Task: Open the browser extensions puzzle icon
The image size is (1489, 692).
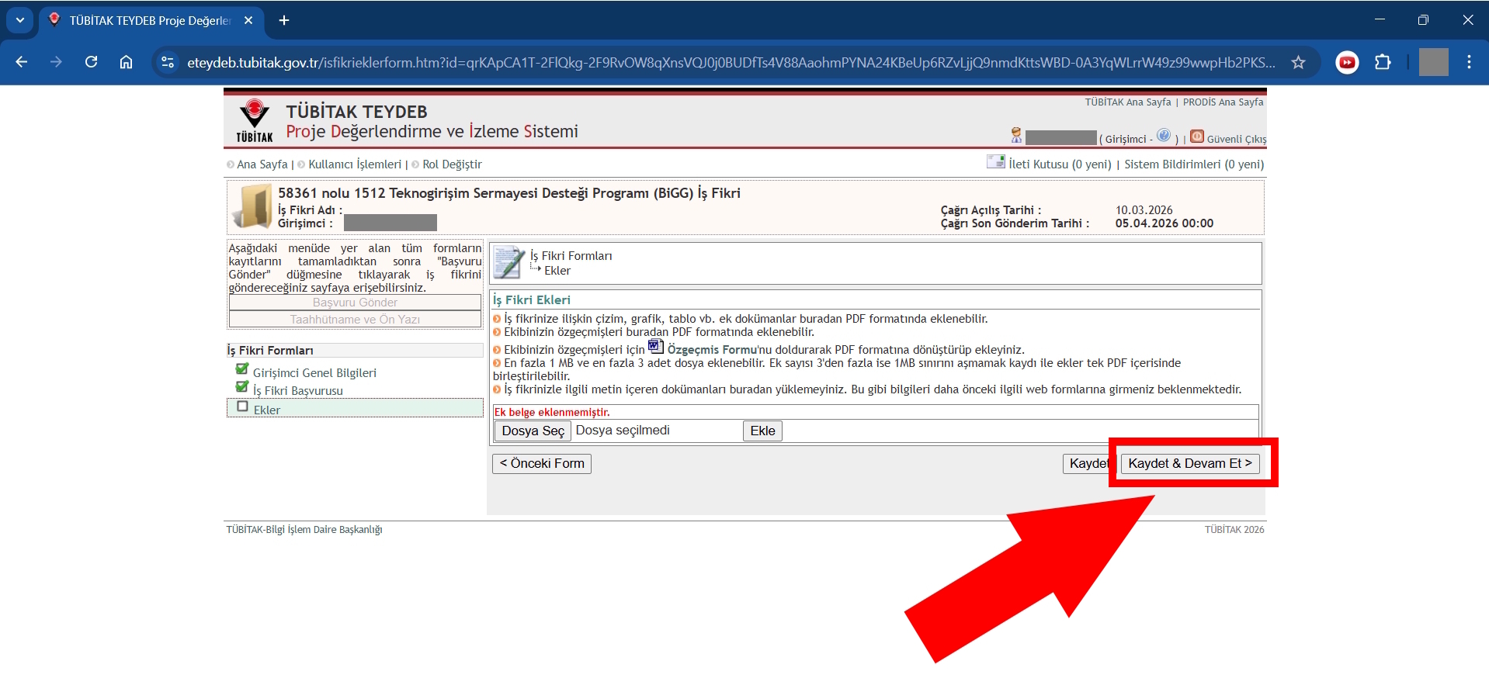Action: [x=1383, y=63]
